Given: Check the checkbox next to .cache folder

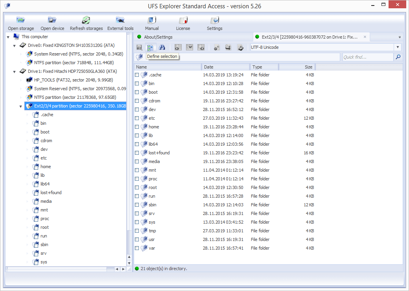Looking at the screenshot, I should [137, 75].
